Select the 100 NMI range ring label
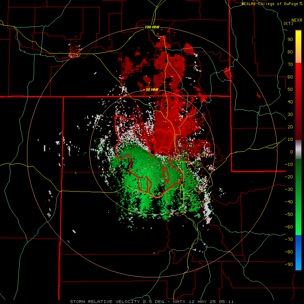The height and width of the screenshot is (304, 304). [x=152, y=27]
